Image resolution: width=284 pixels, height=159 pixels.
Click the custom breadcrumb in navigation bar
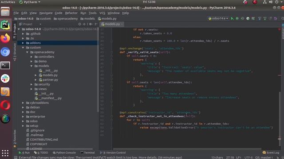[43, 19]
